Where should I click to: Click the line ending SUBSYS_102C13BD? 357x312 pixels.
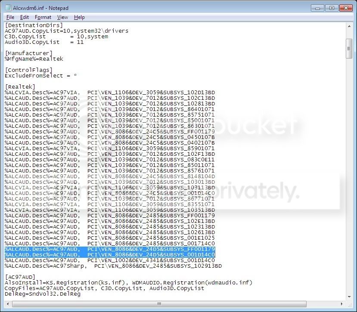(110, 98)
